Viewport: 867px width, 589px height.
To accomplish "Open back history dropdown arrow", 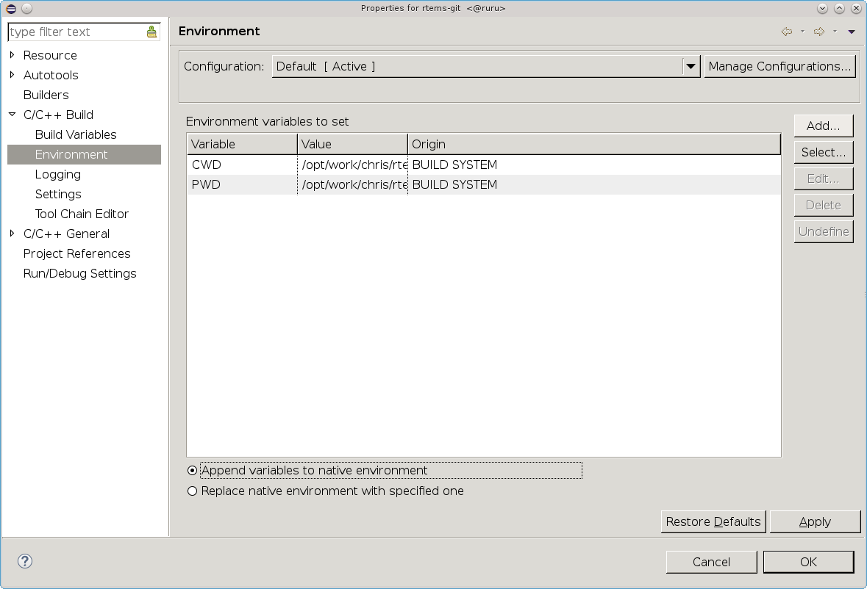I will click(x=802, y=32).
